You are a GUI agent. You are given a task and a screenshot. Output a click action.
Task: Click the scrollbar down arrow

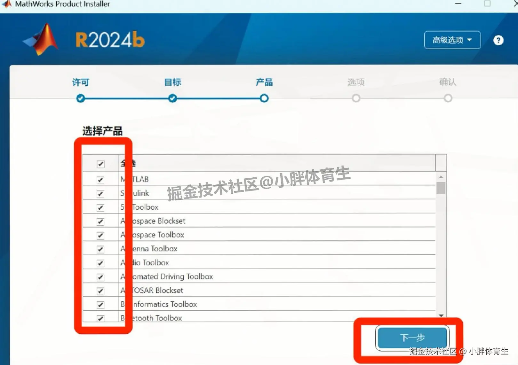(442, 315)
